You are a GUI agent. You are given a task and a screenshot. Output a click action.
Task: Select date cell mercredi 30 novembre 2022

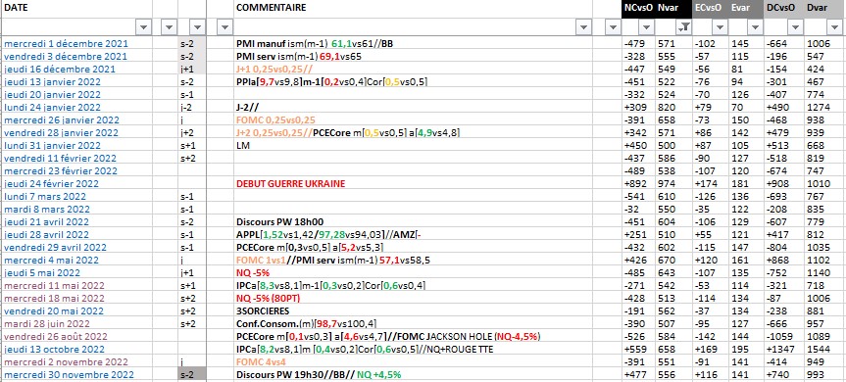tap(76, 374)
